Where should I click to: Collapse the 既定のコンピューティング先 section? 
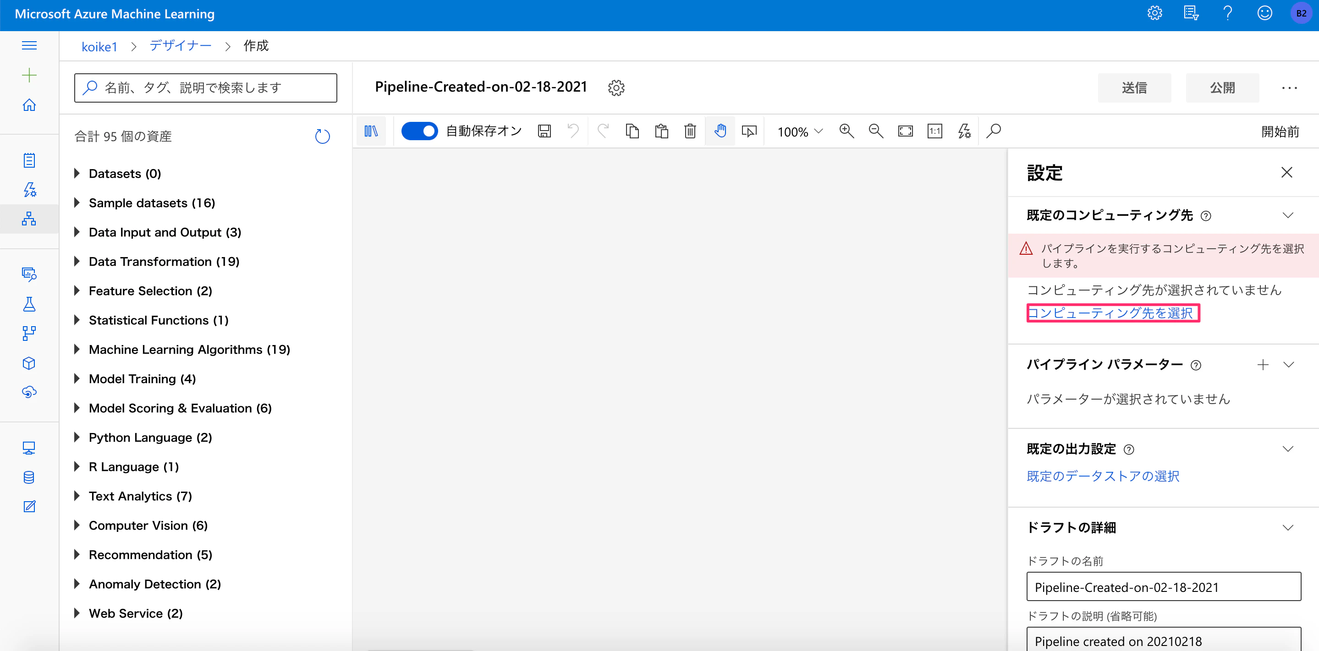(1288, 215)
